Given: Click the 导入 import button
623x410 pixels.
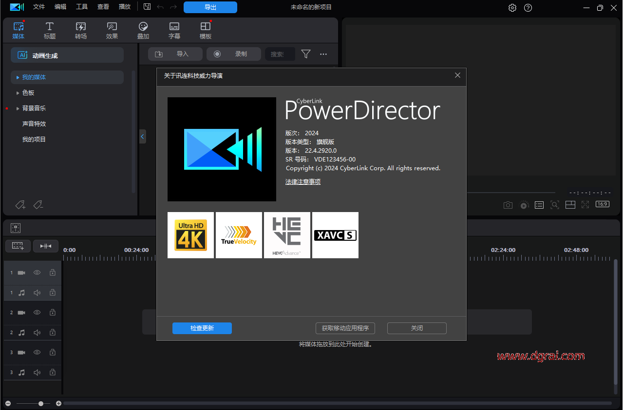Looking at the screenshot, I should (x=175, y=54).
